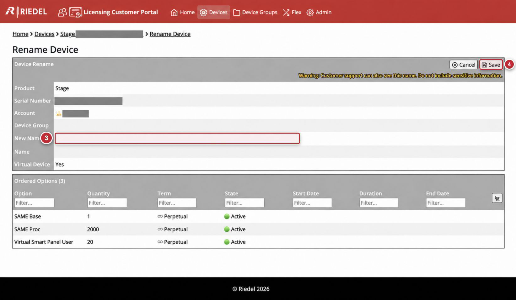Click the Riedel 2026 copyright footer
516x300 pixels.
(x=251, y=289)
